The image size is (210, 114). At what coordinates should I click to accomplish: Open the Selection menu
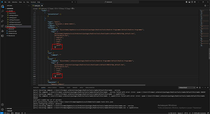pos(15,2)
